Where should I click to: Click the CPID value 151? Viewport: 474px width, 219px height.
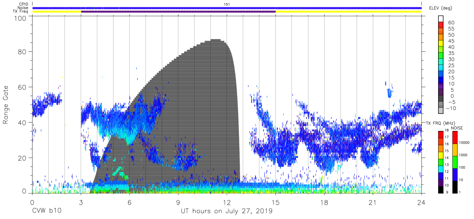coord(227,4)
